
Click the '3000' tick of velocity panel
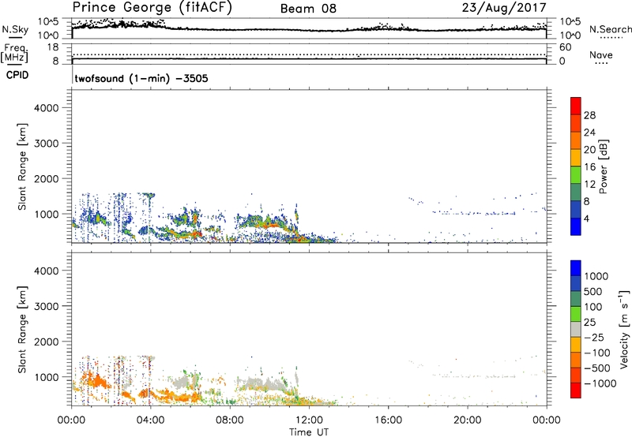click(47, 306)
